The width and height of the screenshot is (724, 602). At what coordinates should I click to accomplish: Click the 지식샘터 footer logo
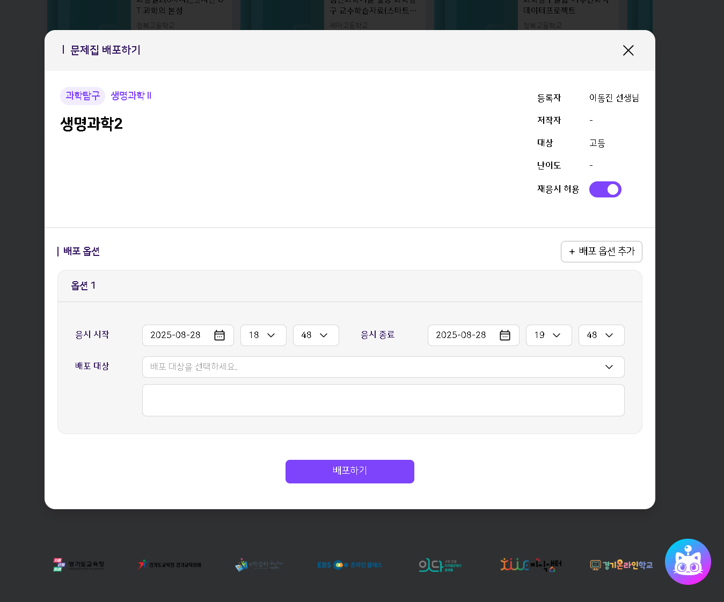click(531, 565)
